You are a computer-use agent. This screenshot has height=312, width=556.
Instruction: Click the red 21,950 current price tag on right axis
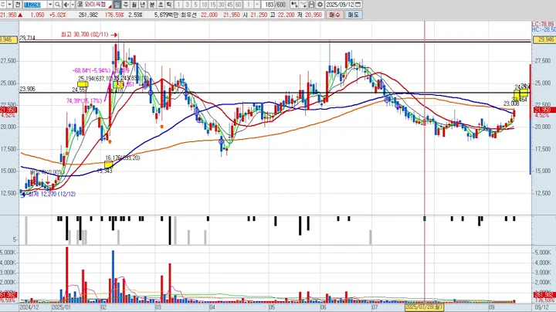click(544, 110)
